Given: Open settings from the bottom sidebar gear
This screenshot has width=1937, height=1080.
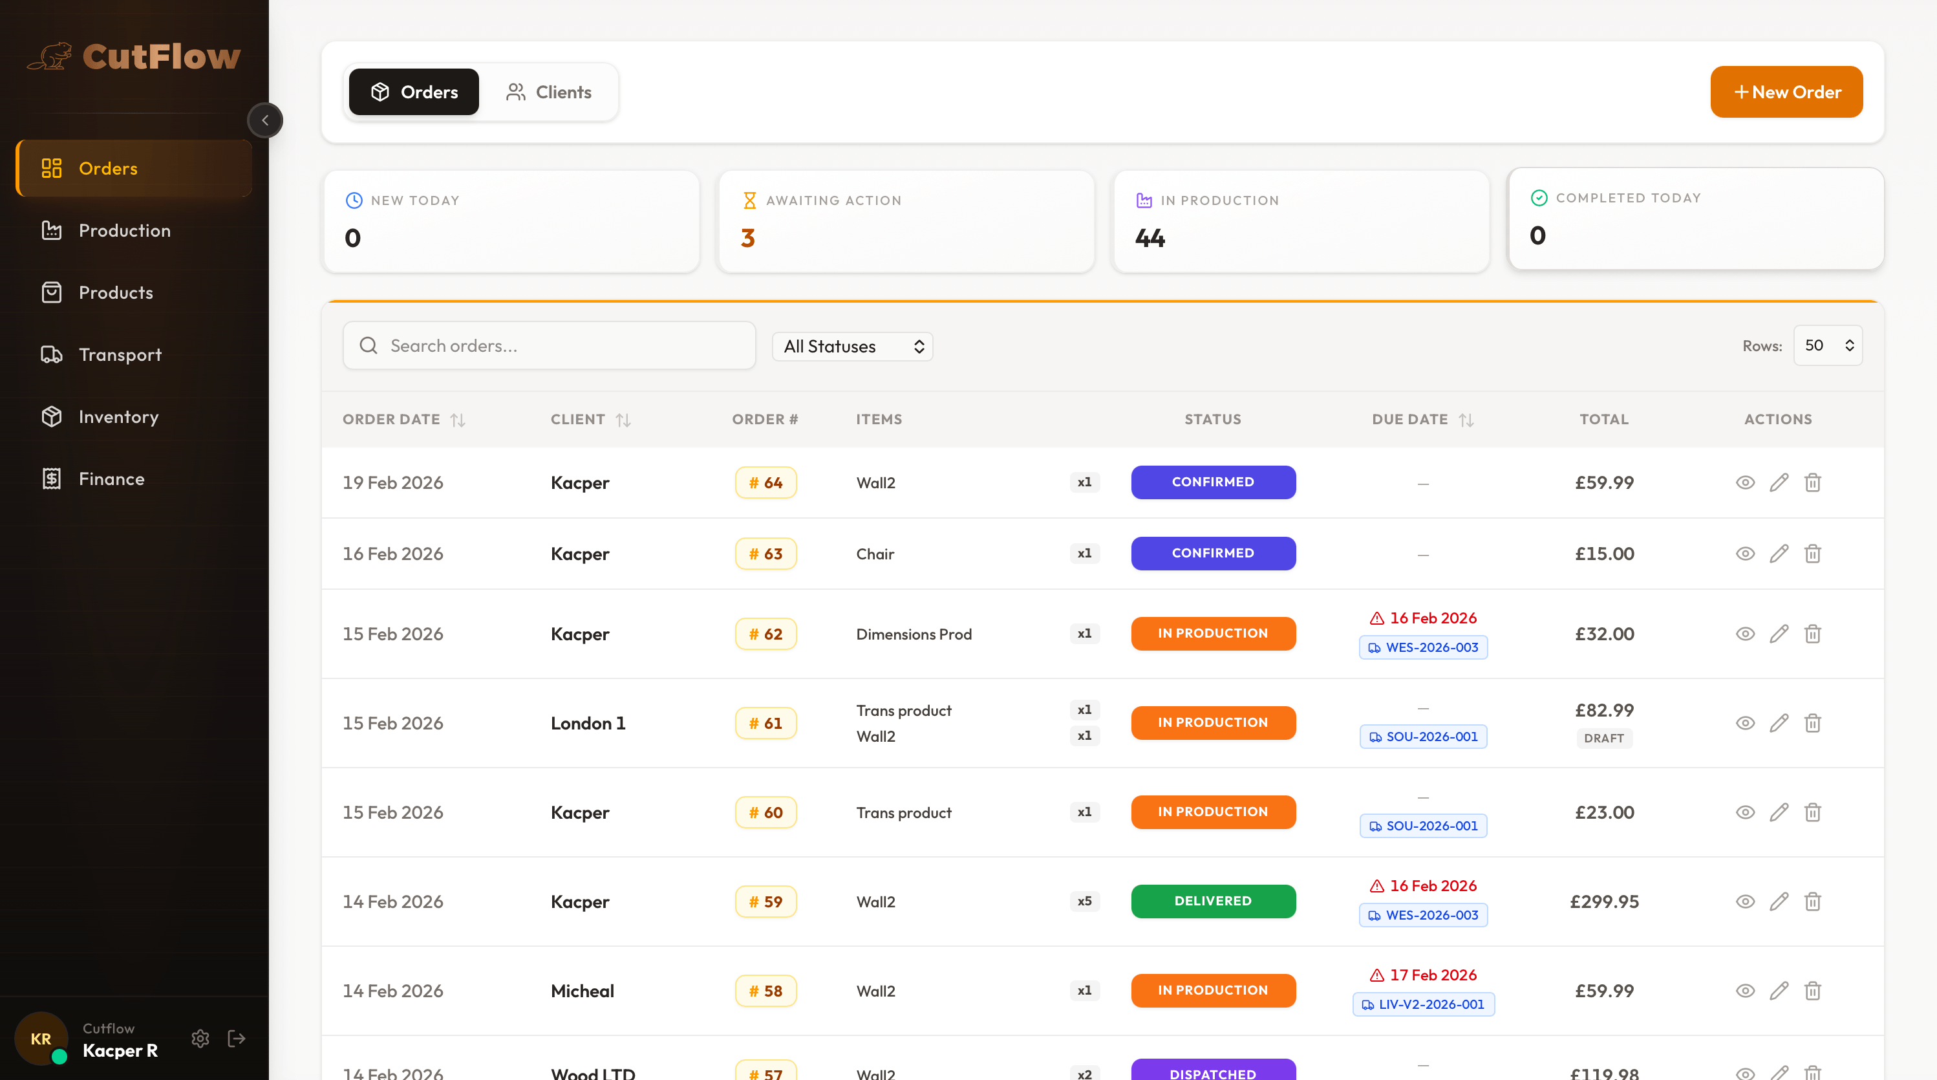Looking at the screenshot, I should [200, 1039].
